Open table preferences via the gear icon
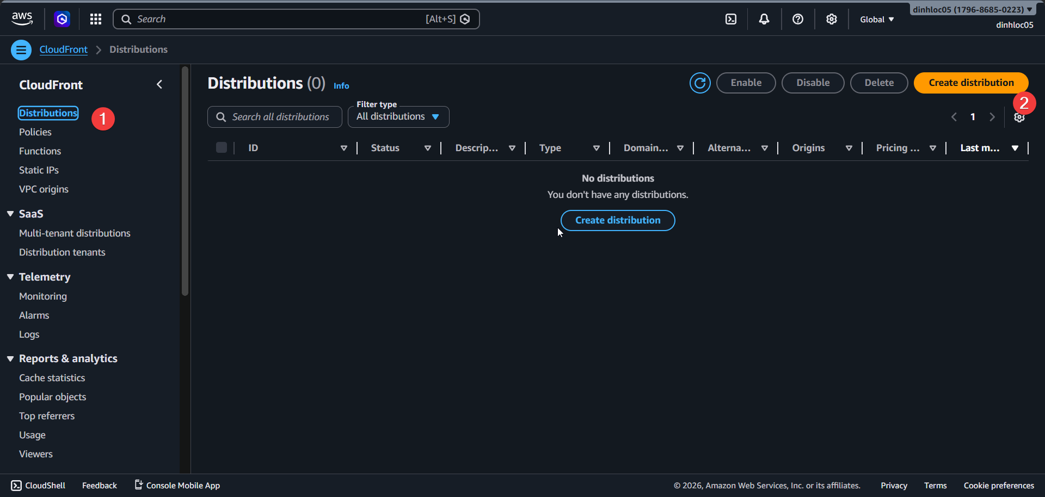 pyautogui.click(x=1019, y=117)
